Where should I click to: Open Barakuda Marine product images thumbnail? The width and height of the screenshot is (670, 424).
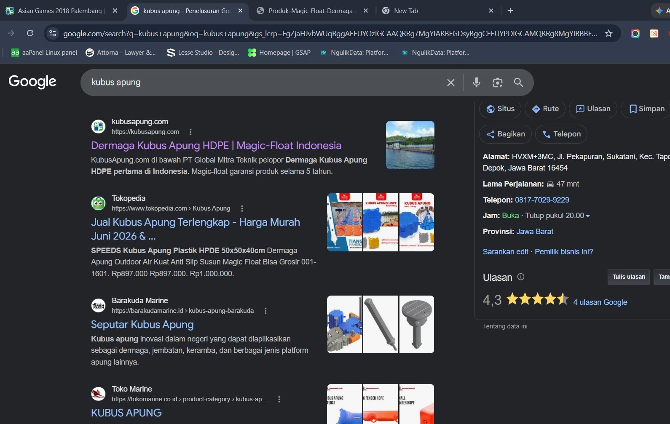click(x=381, y=324)
